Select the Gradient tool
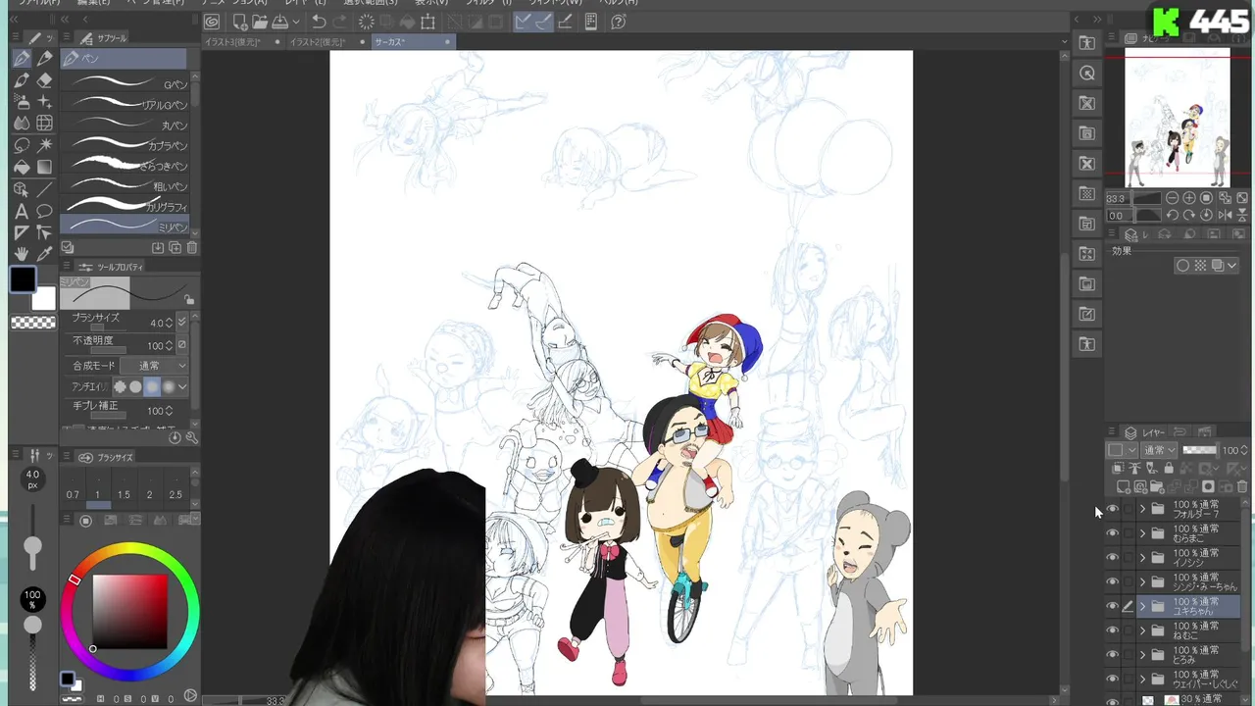Viewport: 1255px width, 706px height. [x=44, y=167]
